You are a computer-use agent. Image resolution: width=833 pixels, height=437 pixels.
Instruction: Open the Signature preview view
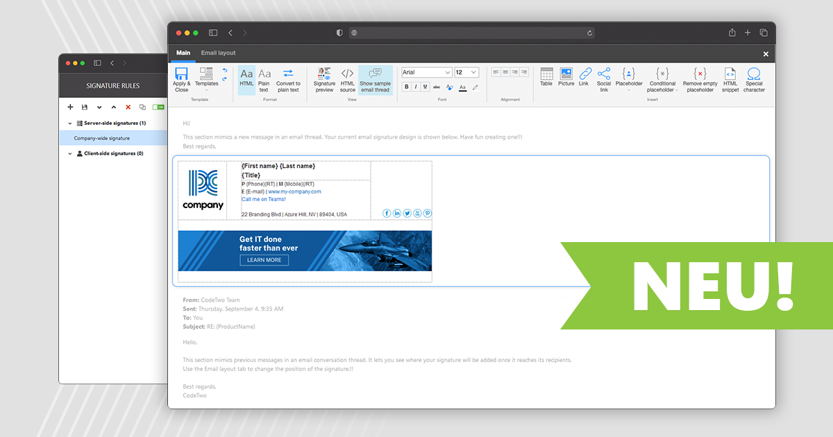point(324,80)
